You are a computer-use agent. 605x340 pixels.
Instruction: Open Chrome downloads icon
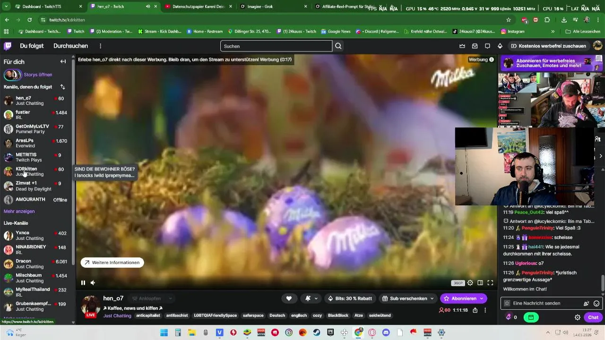564,20
